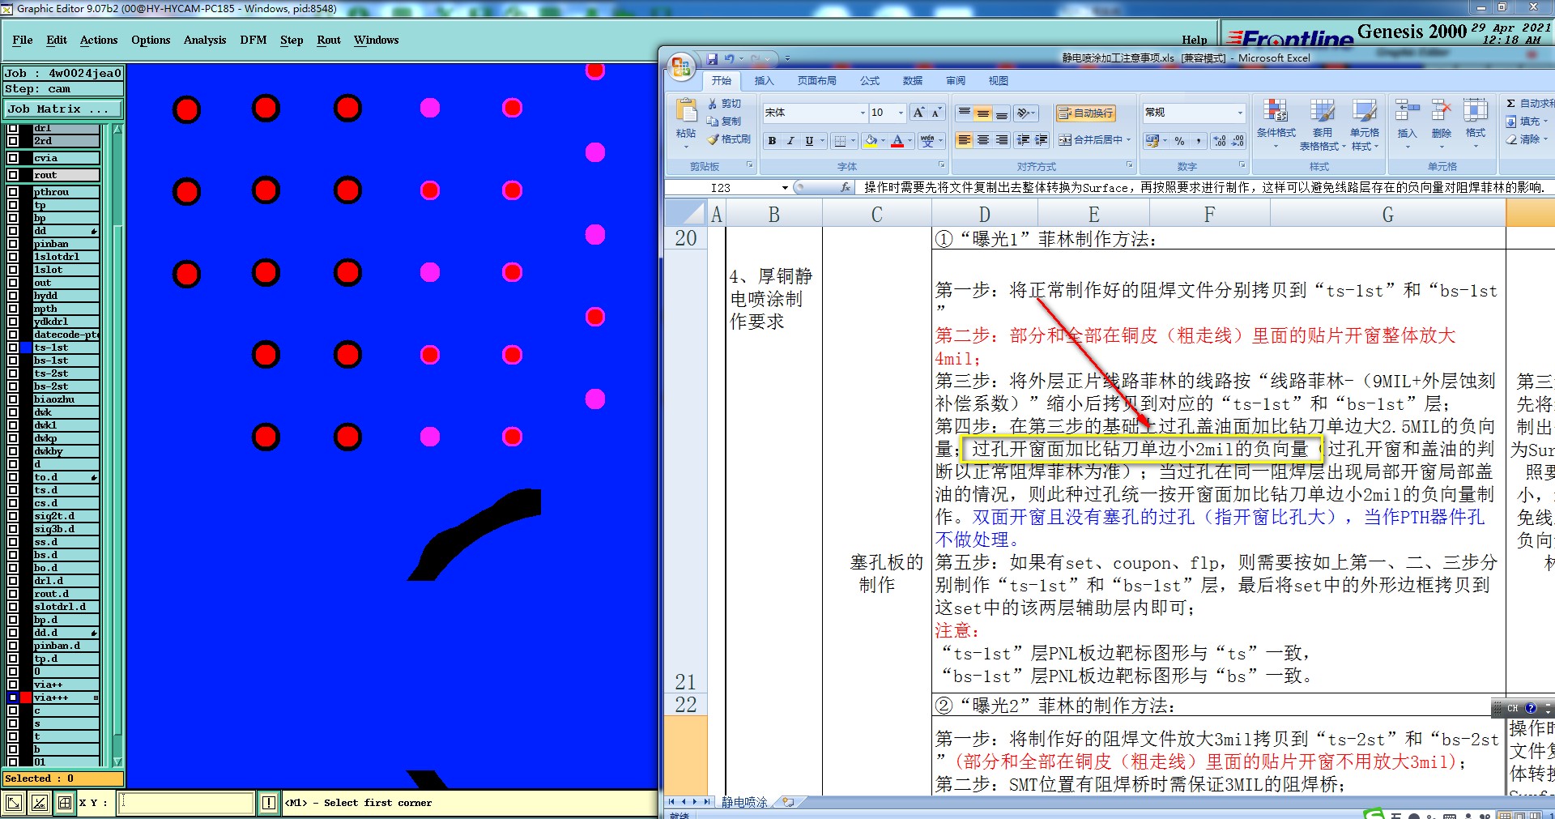Click the Cut (剪切) scissors icon
The height and width of the screenshot is (819, 1555).
[x=713, y=104]
